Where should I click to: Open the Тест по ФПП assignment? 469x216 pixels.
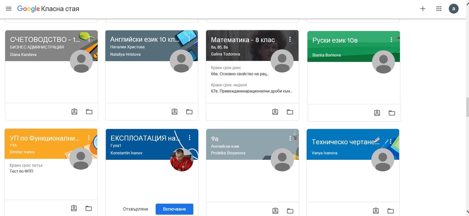tap(21, 171)
